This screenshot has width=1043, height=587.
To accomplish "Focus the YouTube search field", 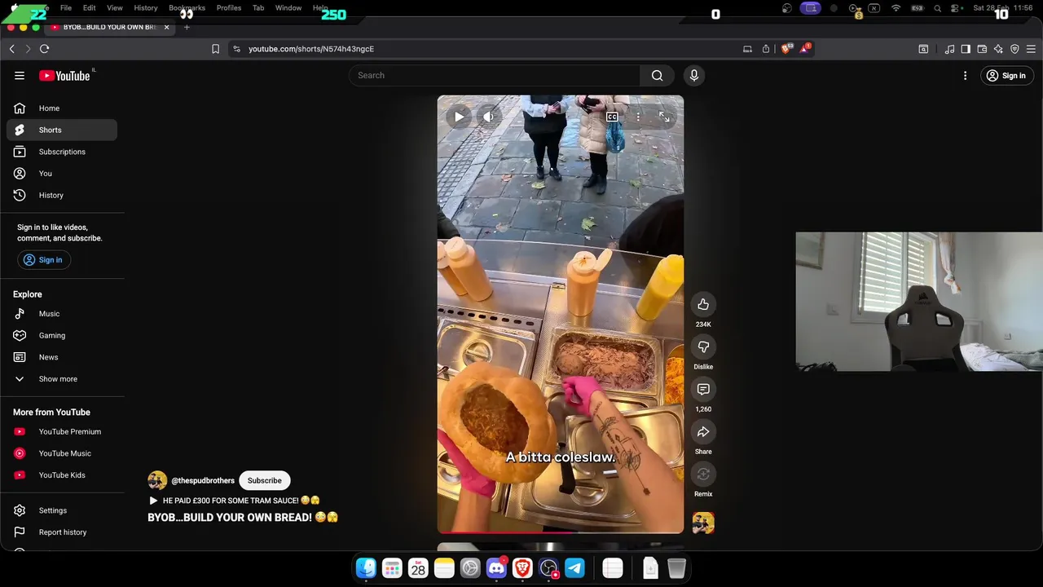I will pos(495,75).
